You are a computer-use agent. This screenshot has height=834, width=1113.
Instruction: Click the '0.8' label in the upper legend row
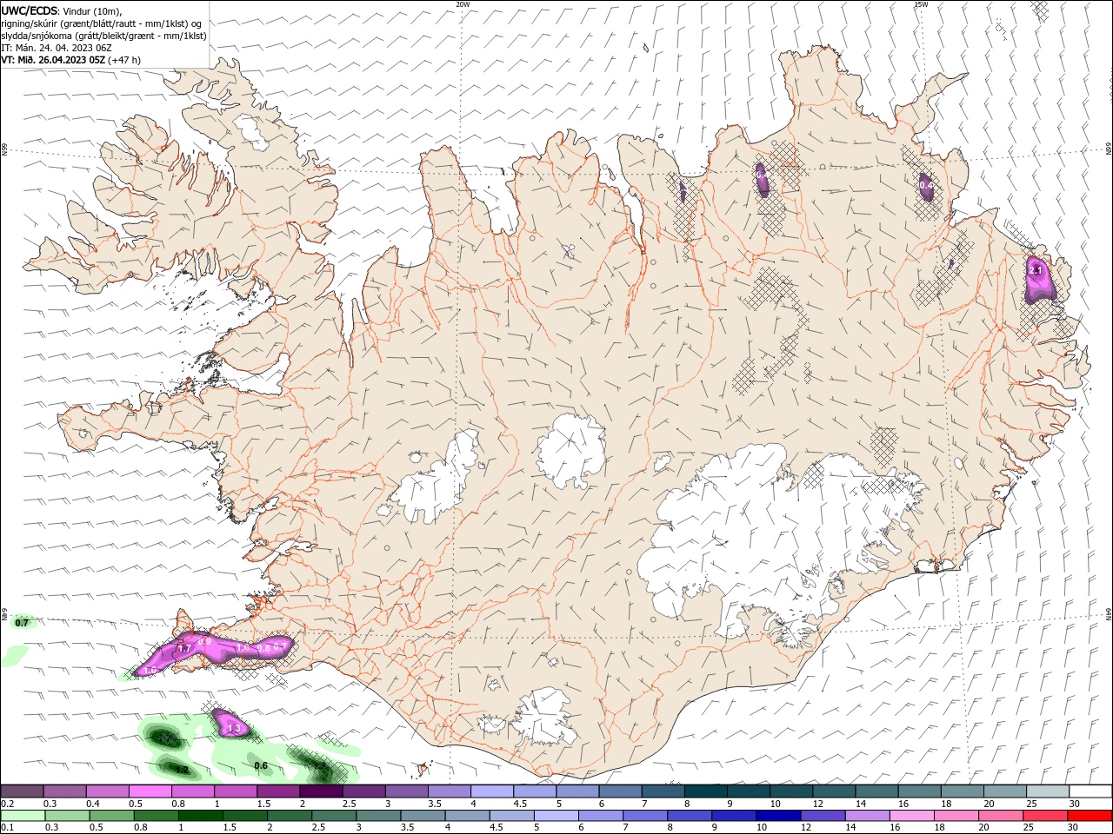177,804
